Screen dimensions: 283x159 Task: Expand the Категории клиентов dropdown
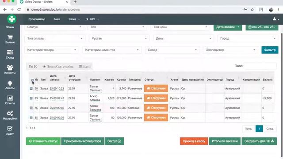(112, 50)
